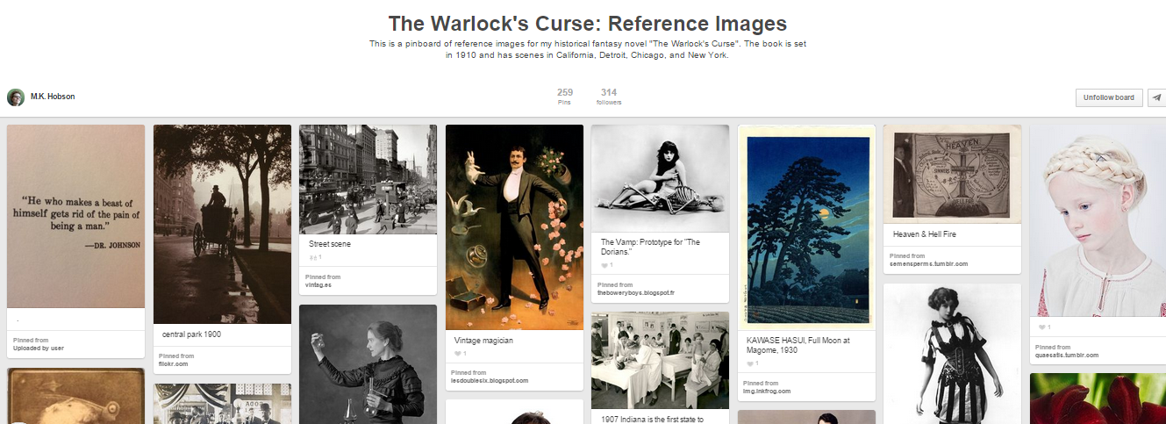
Task: Open M.K. Hobson profile name link
Action: click(x=53, y=97)
